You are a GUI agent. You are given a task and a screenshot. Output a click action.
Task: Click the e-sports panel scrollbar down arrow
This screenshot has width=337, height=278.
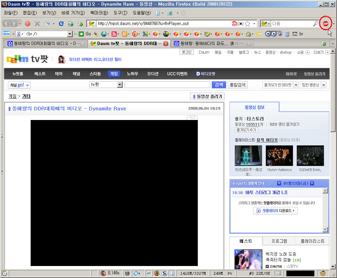pos(325,230)
